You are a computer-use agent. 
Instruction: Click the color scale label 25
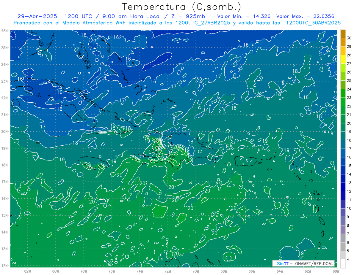[x=349, y=81]
